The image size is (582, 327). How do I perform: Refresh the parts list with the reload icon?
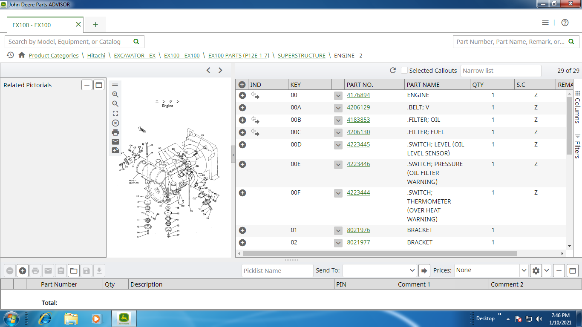pos(393,71)
